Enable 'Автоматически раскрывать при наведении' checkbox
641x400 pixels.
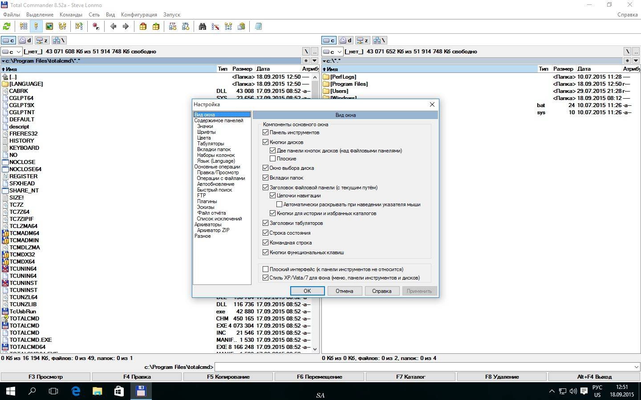280,204
